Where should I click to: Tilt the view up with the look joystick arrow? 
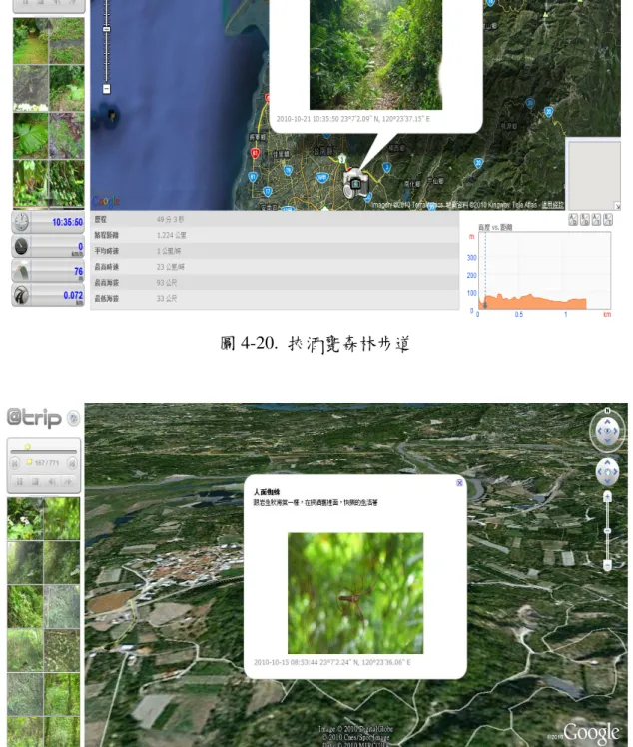[607, 422]
